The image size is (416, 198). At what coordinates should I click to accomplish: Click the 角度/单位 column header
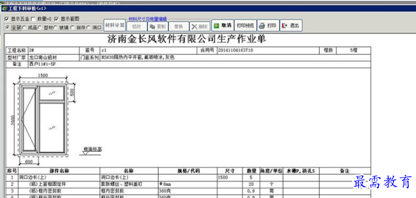click(x=271, y=171)
